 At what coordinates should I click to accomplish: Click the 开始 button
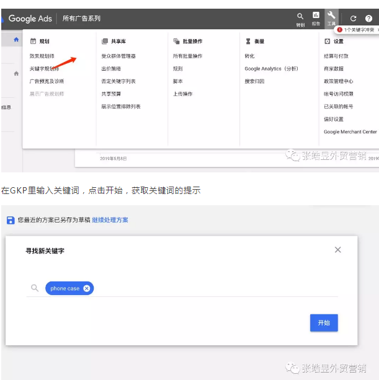coord(324,323)
